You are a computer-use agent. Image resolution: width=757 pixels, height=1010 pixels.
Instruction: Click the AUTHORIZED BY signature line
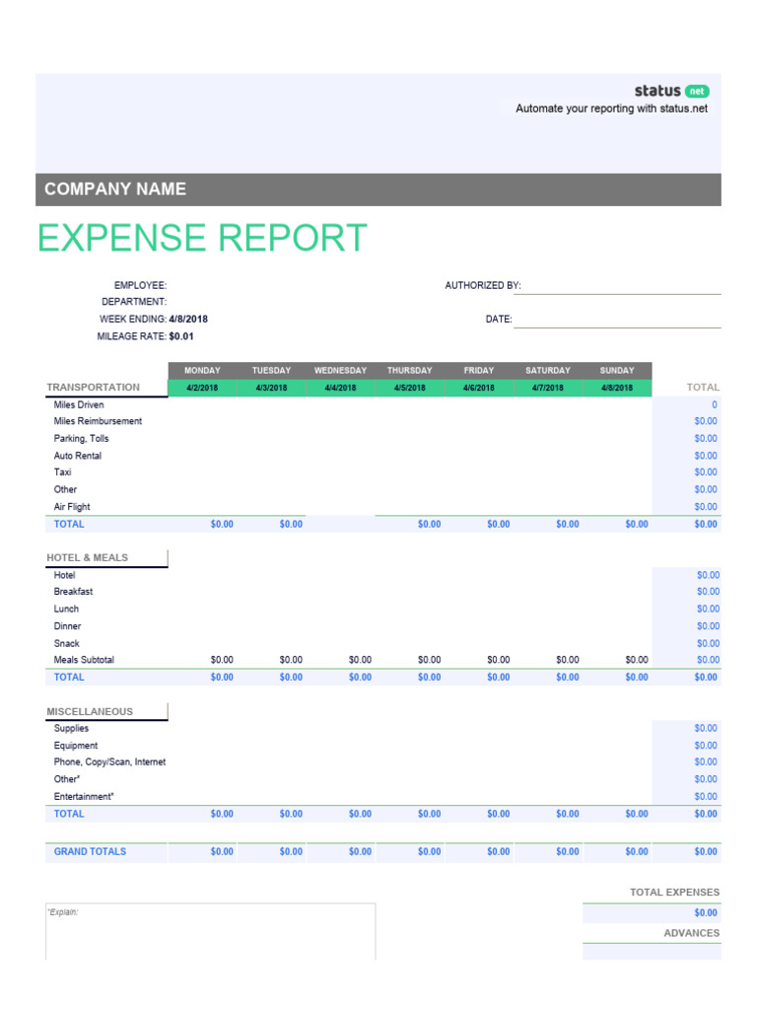(617, 287)
